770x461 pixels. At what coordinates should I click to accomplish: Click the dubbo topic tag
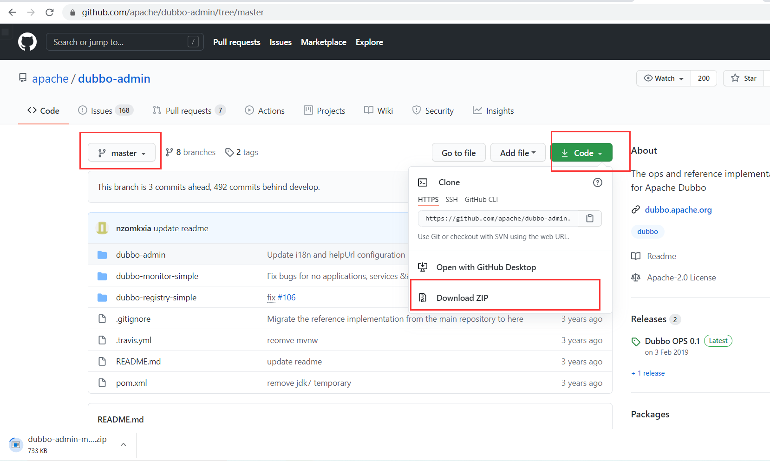pyautogui.click(x=647, y=232)
